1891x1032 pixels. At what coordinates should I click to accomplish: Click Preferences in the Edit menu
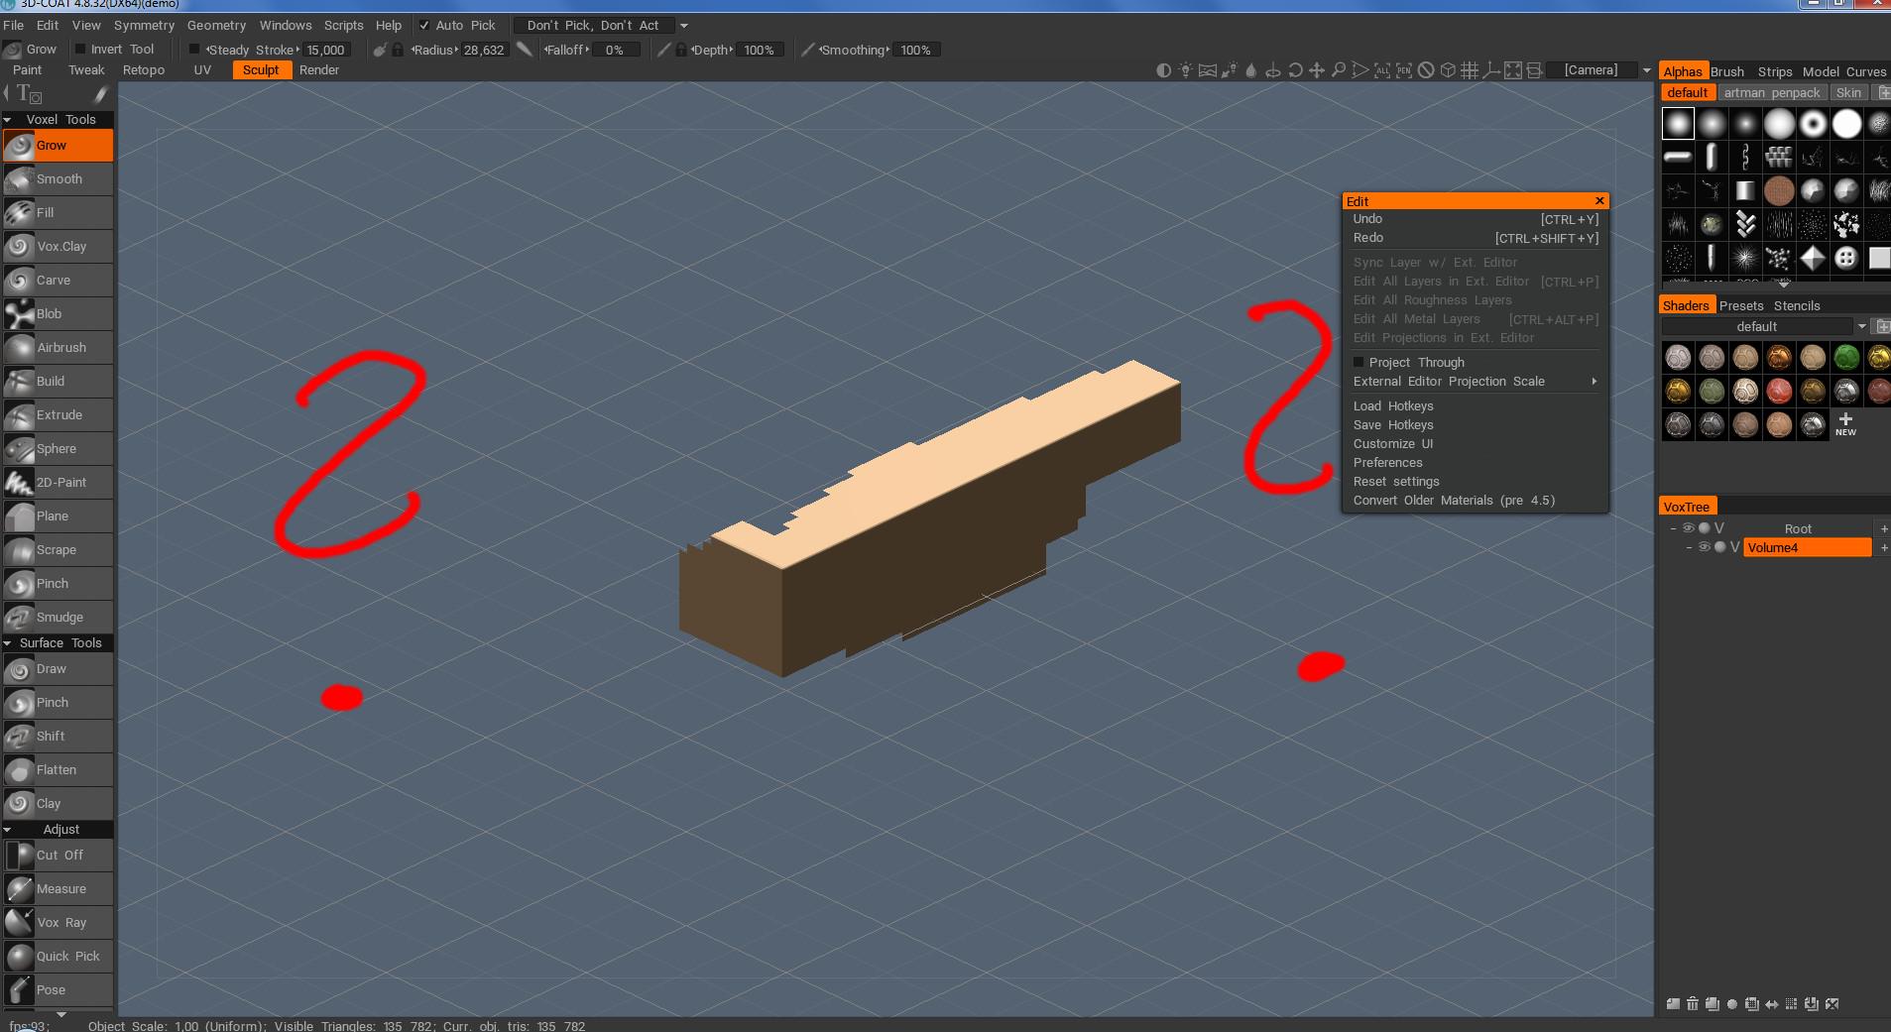[1387, 463]
